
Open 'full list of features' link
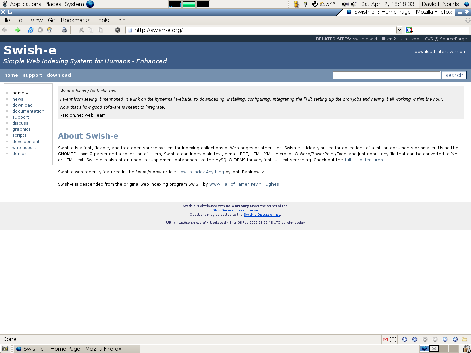point(364,160)
